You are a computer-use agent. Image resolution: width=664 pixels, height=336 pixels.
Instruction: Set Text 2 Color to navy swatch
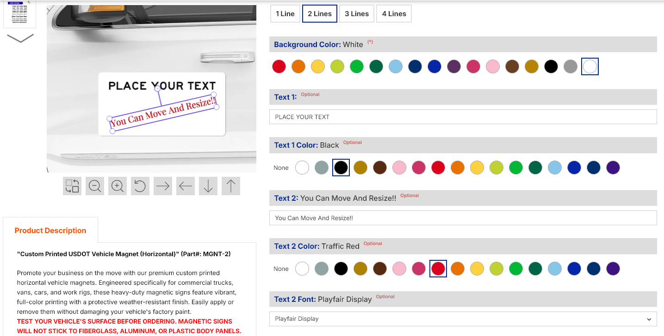594,269
